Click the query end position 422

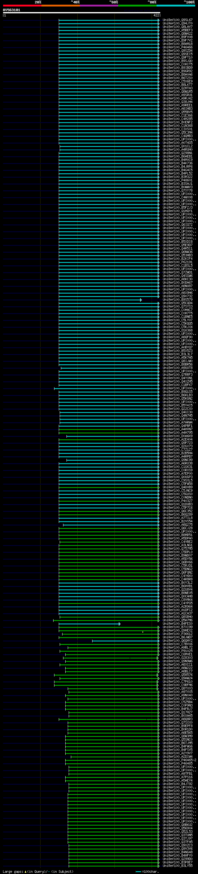pos(156,15)
